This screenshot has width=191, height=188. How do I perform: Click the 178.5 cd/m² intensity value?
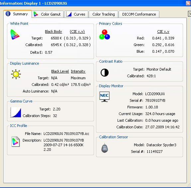pos(81,85)
